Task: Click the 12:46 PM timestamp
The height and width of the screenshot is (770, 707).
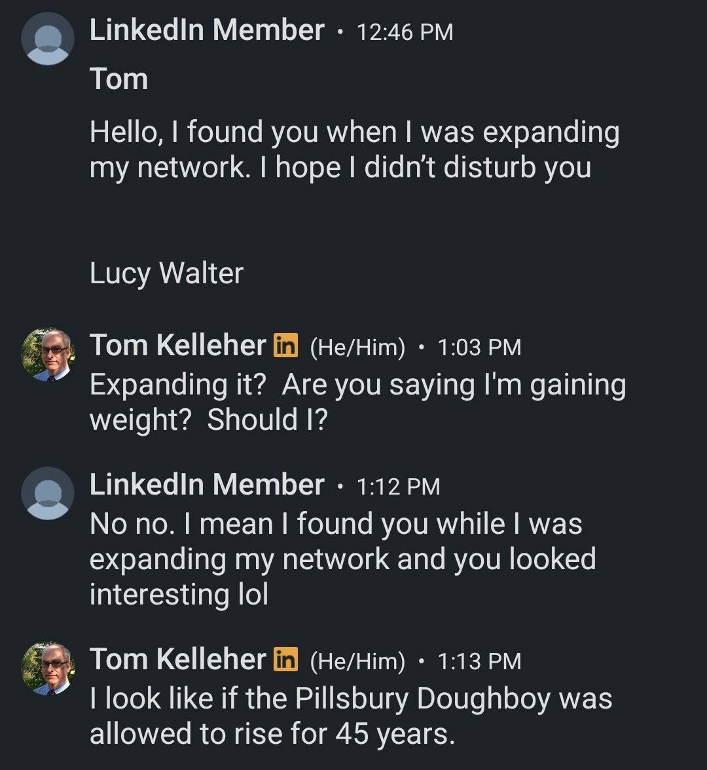Action: pos(405,32)
